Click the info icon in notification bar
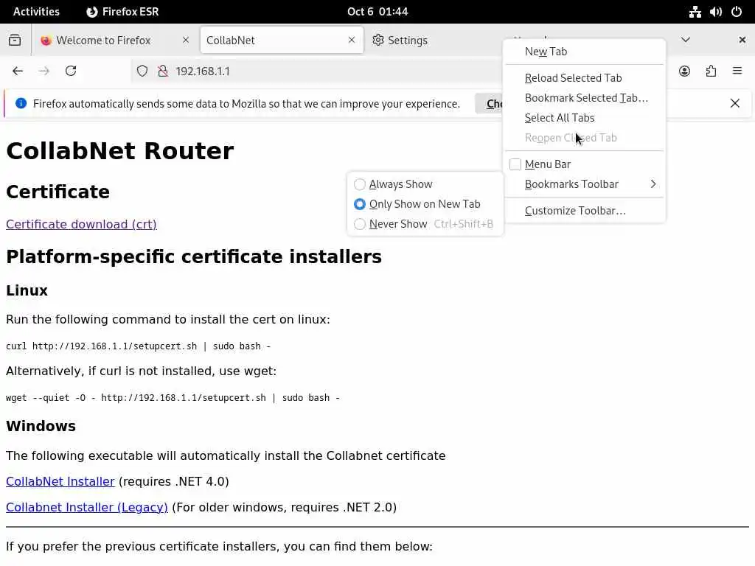 (21, 103)
